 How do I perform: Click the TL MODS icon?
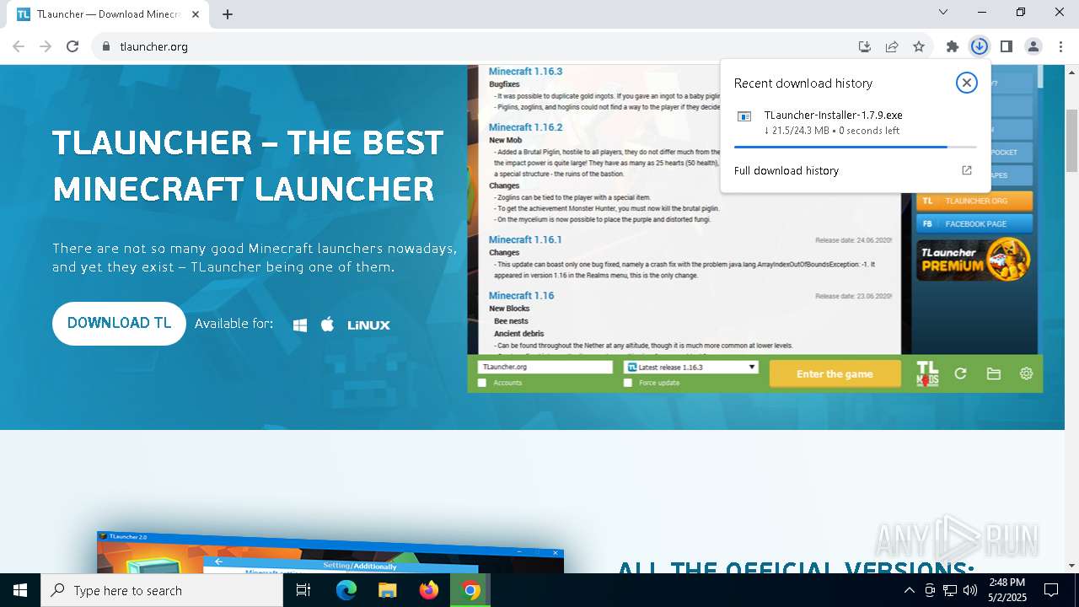pos(927,373)
